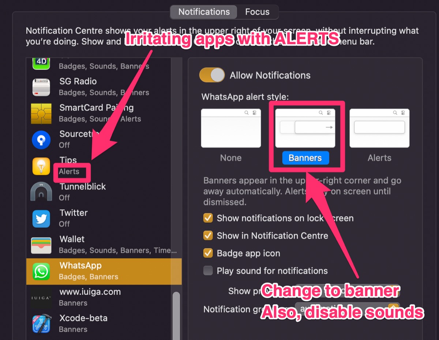Select the Tips lightbulb icon
Viewport: 439px width, 340px height.
41,166
